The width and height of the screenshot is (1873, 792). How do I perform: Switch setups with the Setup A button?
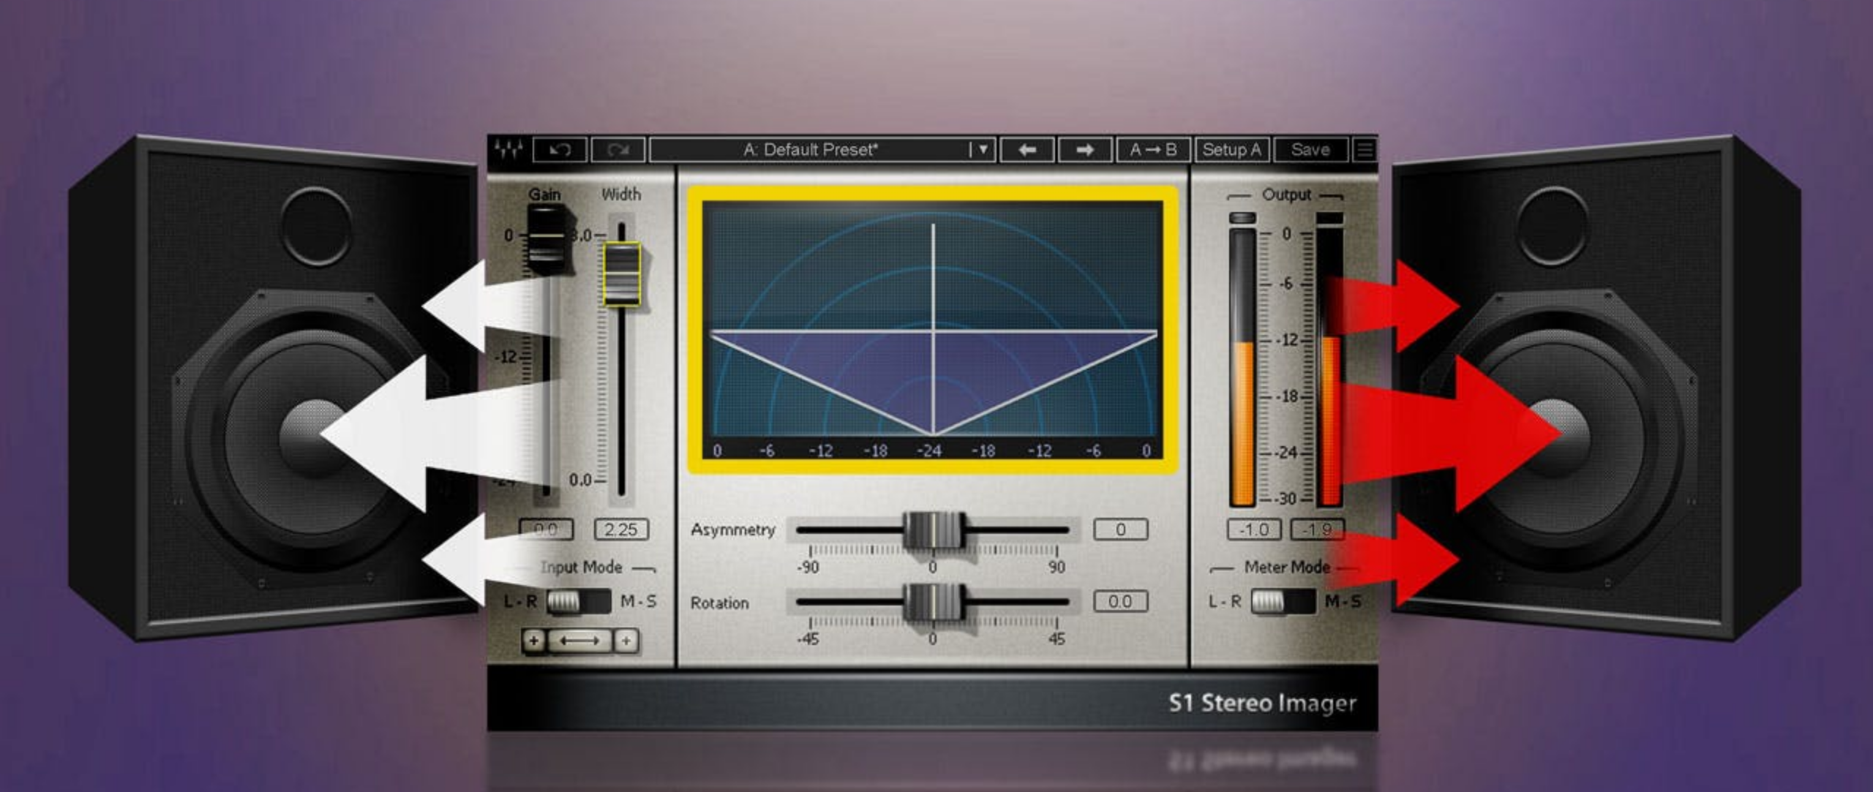tap(1232, 150)
